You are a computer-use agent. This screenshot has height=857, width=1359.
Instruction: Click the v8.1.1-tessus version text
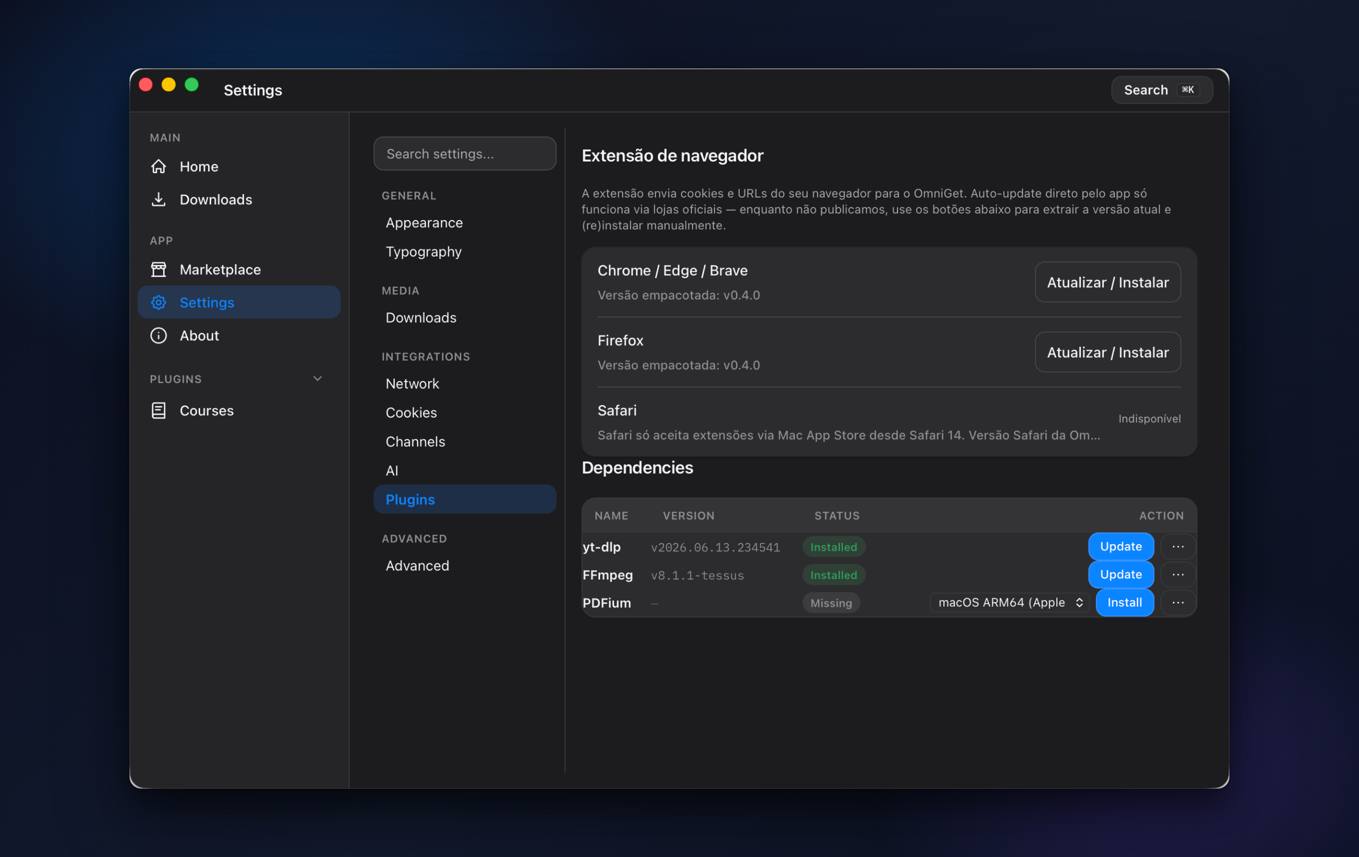pyautogui.click(x=697, y=575)
